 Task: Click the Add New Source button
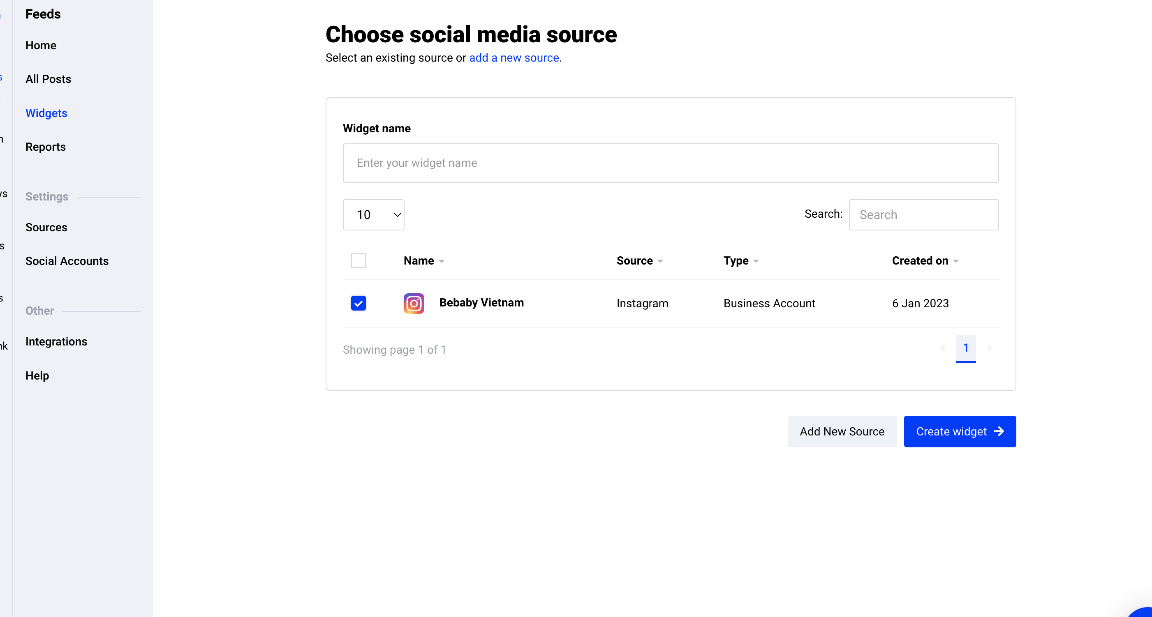(842, 431)
